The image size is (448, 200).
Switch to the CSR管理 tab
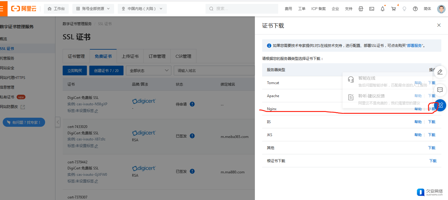pyautogui.click(x=183, y=56)
